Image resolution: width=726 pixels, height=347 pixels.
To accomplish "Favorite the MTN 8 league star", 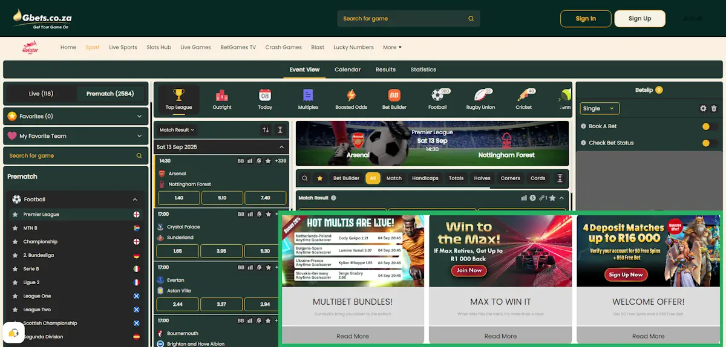I will (16, 228).
